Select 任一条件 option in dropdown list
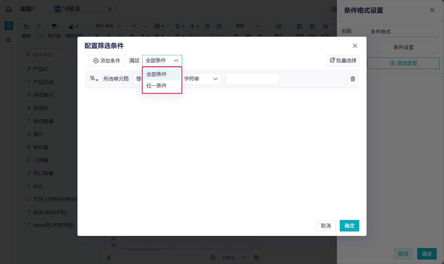This screenshot has width=444, height=264. click(x=162, y=86)
